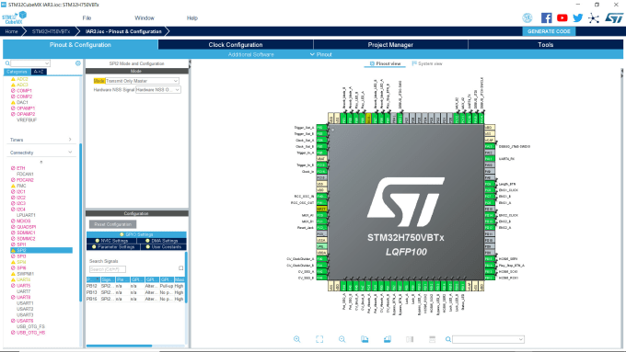
Task: Open the Facebook icon link
Action: [x=546, y=18]
